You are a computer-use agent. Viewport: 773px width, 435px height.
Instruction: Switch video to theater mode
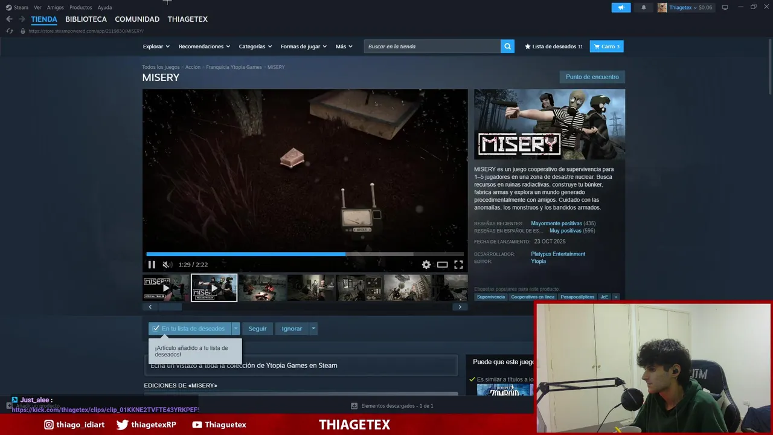[443, 265]
